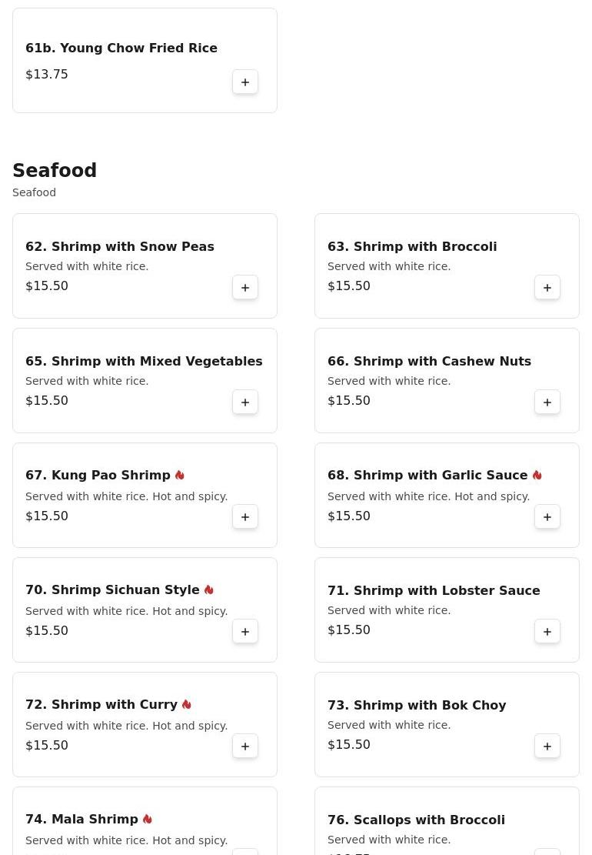The image size is (592, 855).
Task: Open the Kung Pao Shrimp item title
Action: [98, 476]
